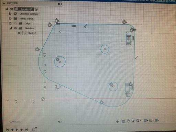Open Grid and Snaps settings

tap(151, 120)
